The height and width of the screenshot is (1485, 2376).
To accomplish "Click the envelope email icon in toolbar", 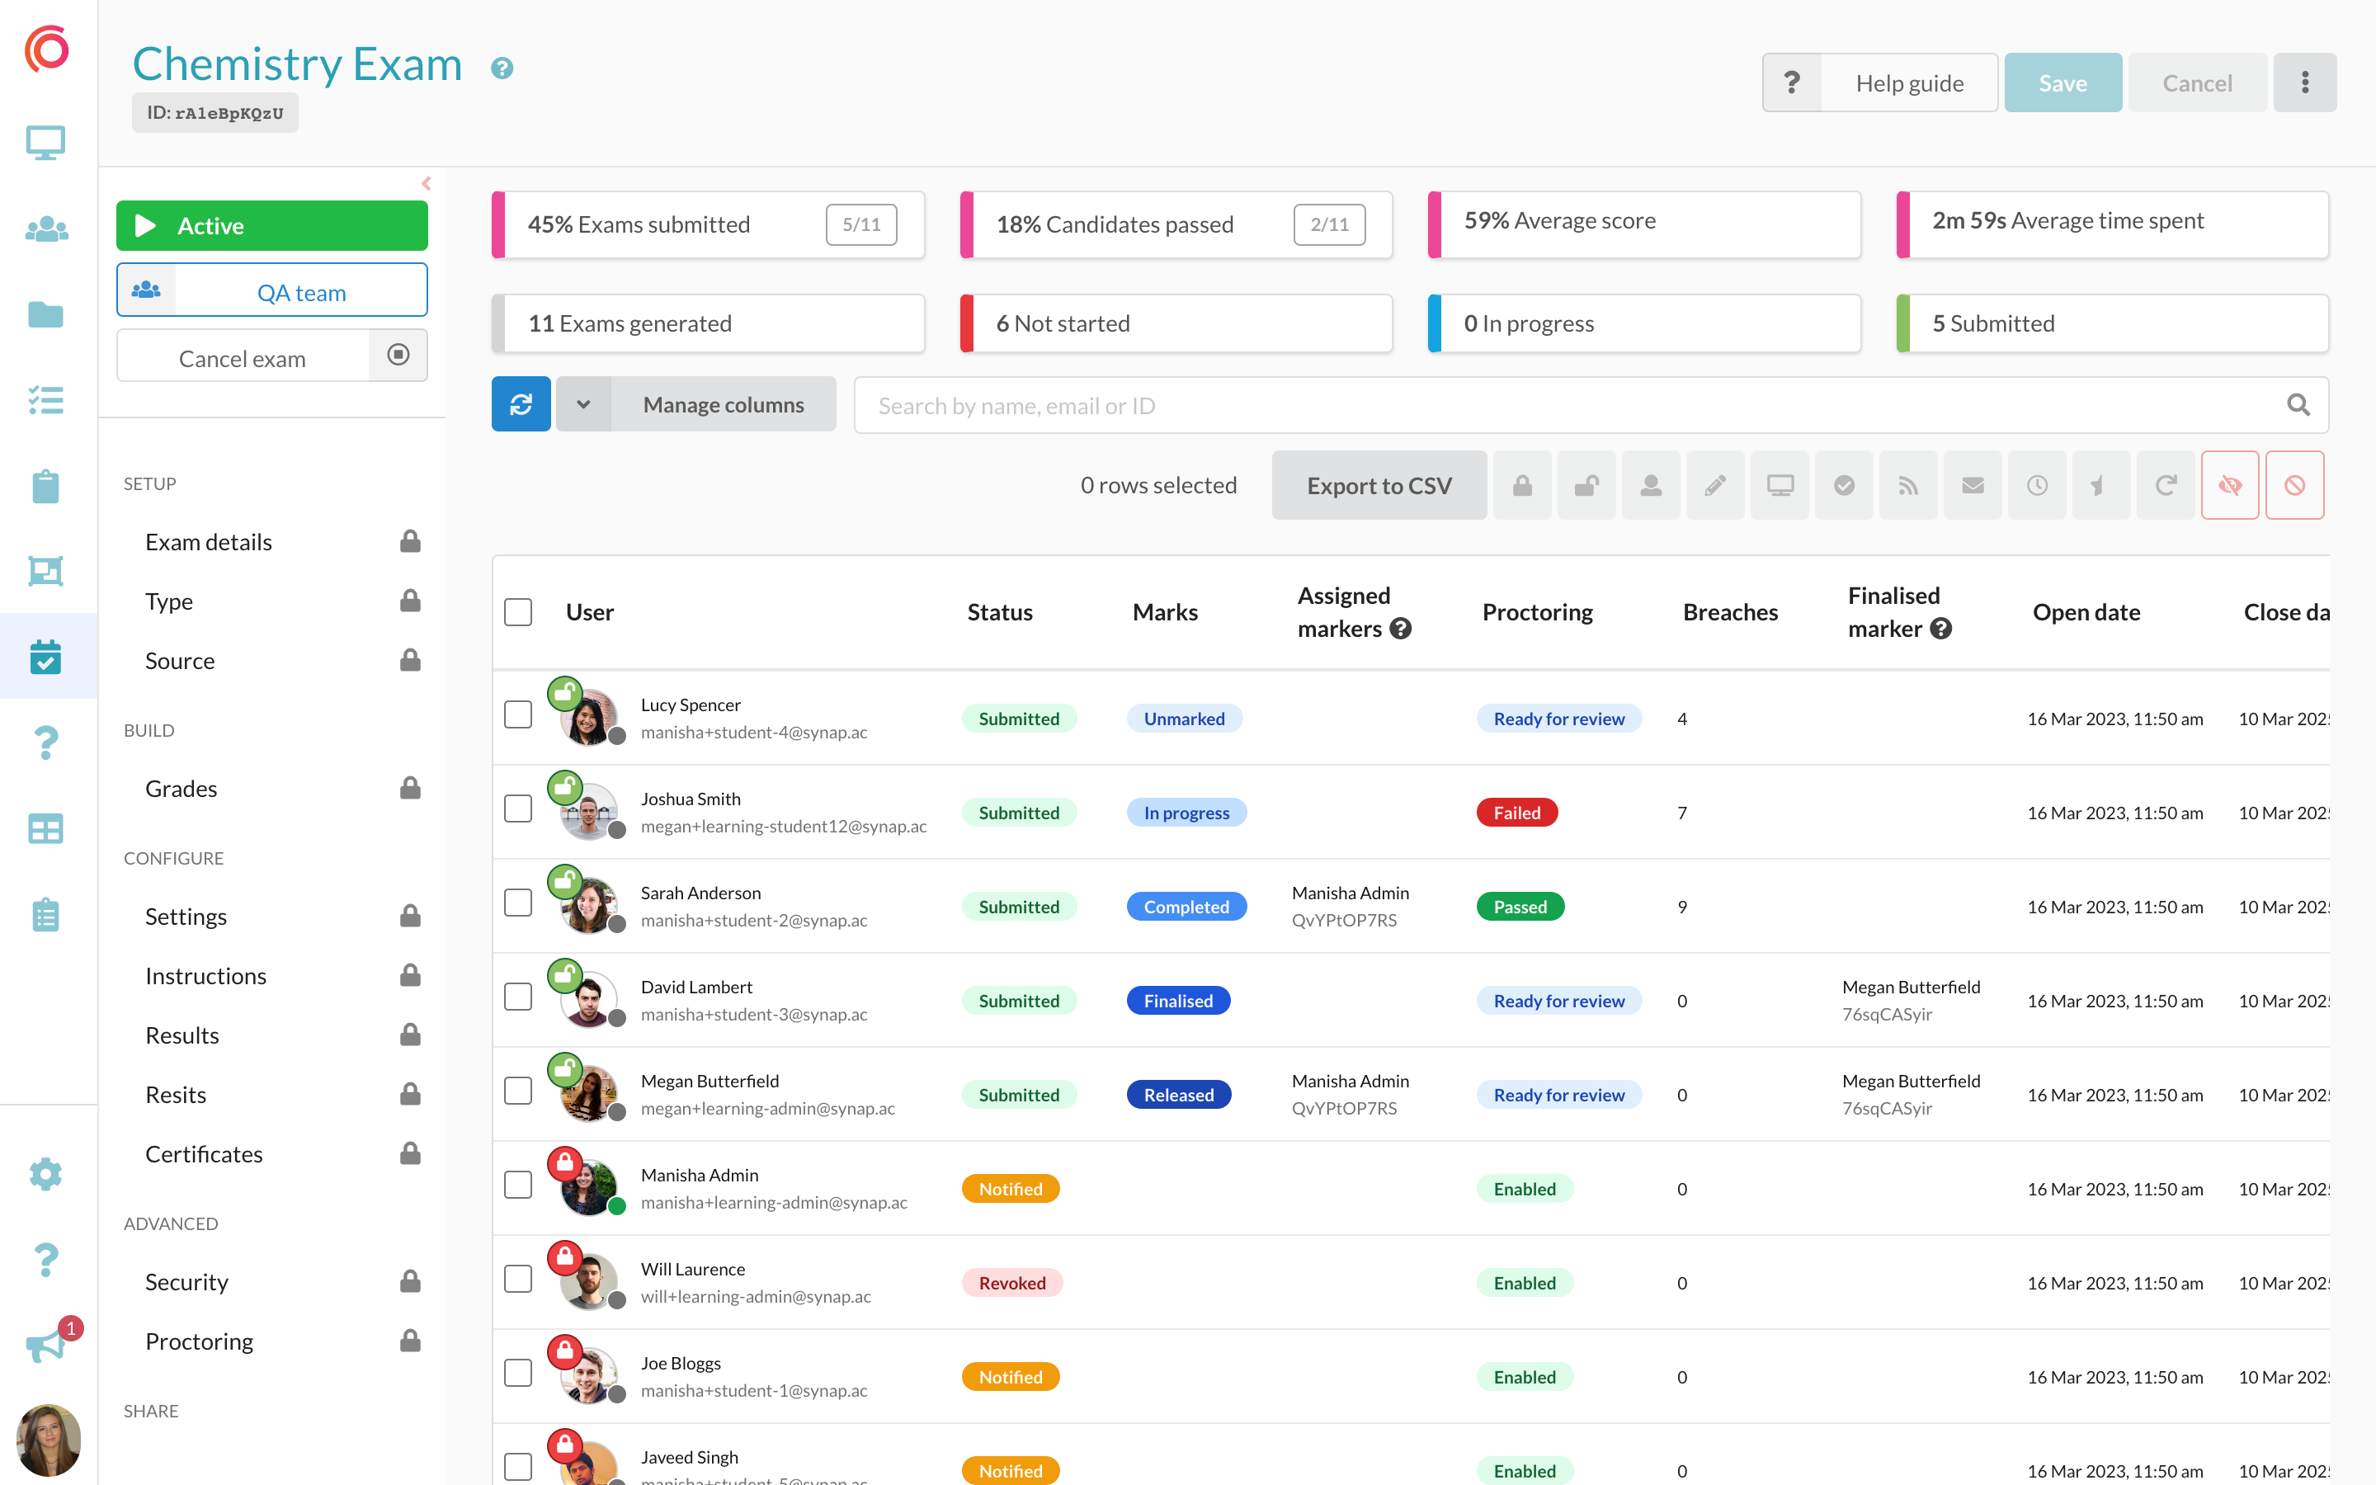I will click(1973, 485).
